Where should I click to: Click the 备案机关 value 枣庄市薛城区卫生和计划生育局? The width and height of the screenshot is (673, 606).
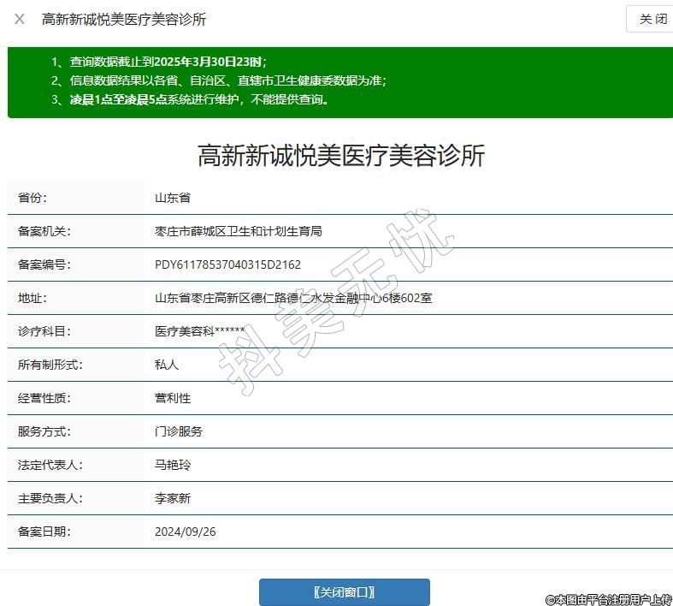pyautogui.click(x=239, y=231)
